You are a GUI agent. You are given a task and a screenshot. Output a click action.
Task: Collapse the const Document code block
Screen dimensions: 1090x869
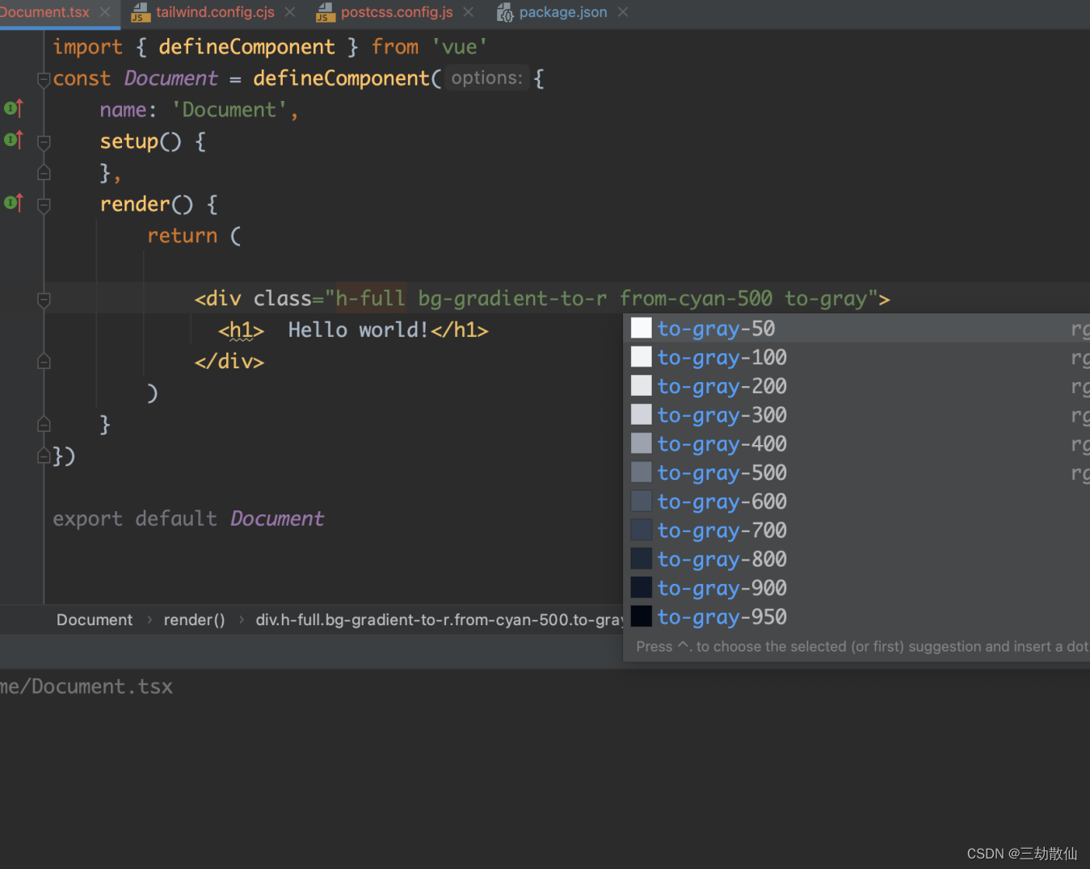[x=43, y=79]
